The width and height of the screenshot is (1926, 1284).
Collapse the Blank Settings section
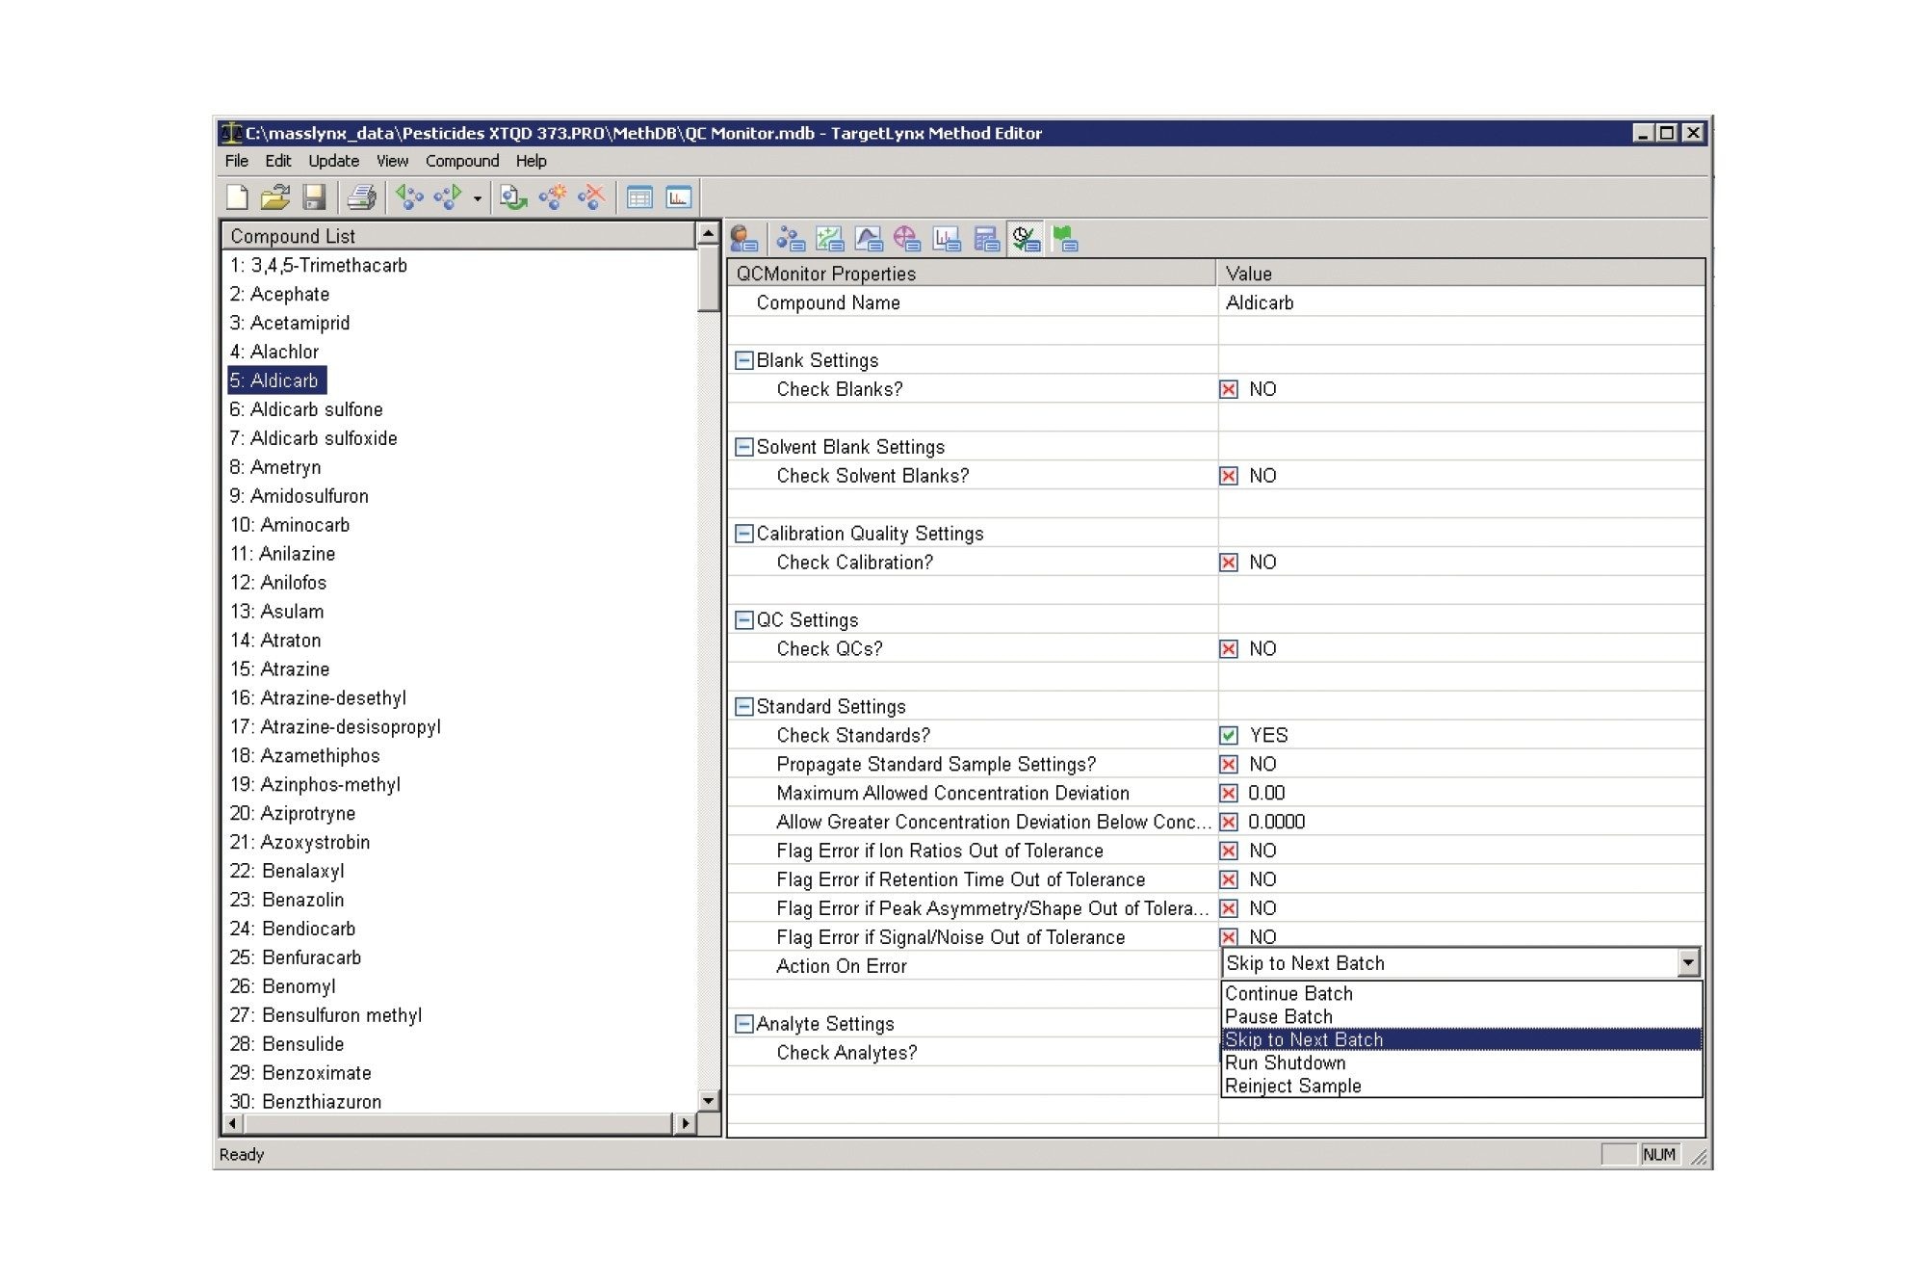tap(744, 360)
